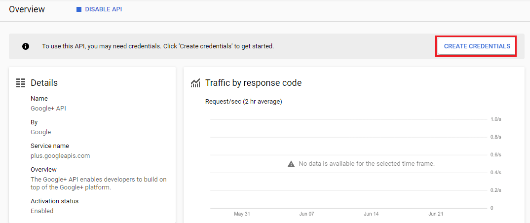Click the credentials info banner message text

[157, 46]
